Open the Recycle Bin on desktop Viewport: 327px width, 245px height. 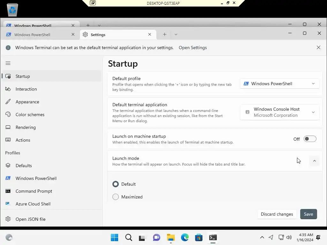point(12,10)
